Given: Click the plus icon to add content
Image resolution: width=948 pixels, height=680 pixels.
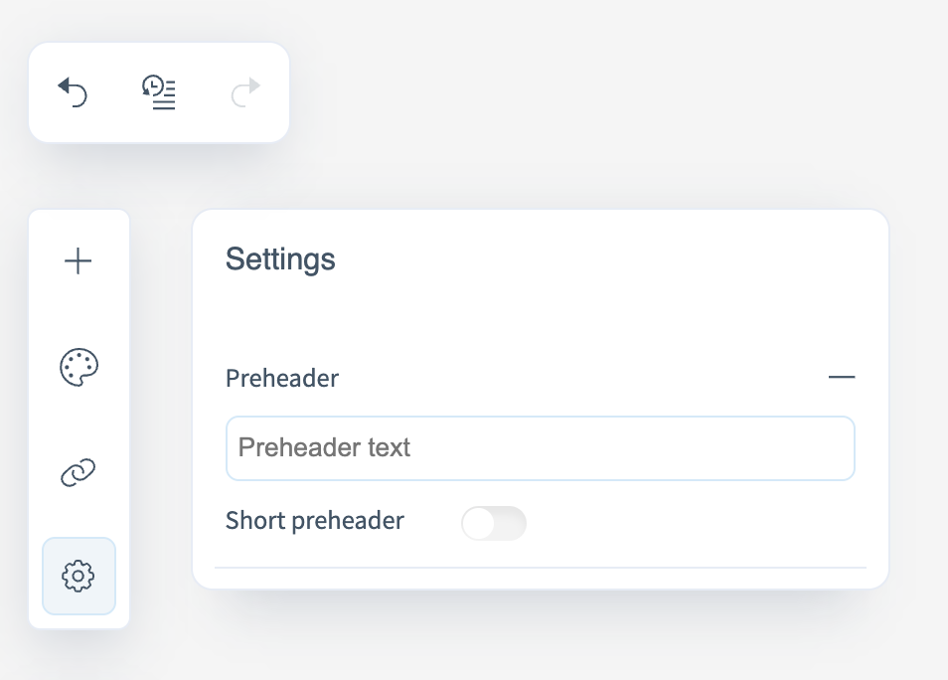Looking at the screenshot, I should [78, 261].
